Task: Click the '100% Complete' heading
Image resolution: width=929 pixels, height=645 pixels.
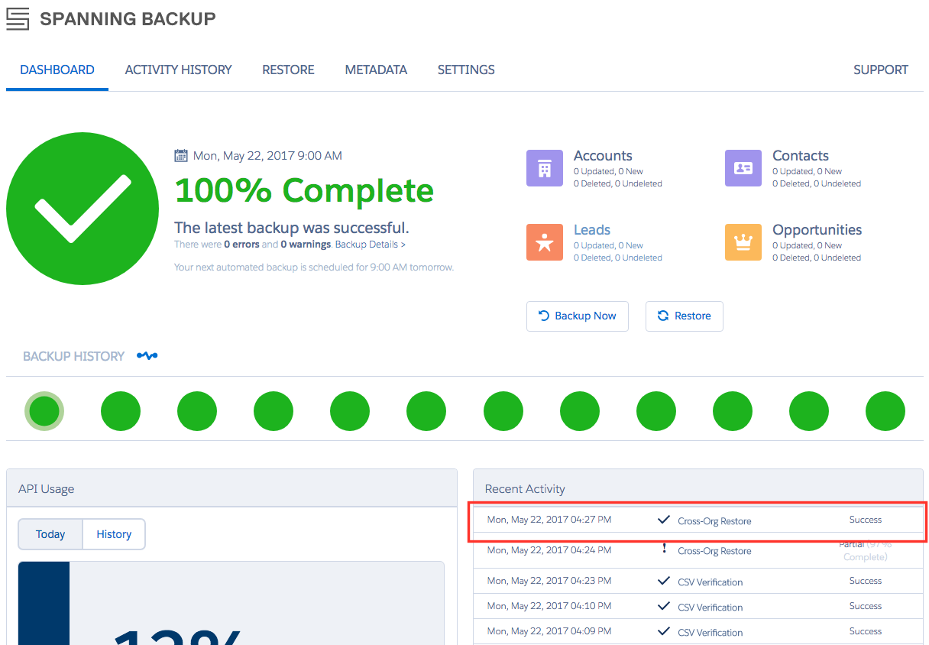Action: pos(304,190)
